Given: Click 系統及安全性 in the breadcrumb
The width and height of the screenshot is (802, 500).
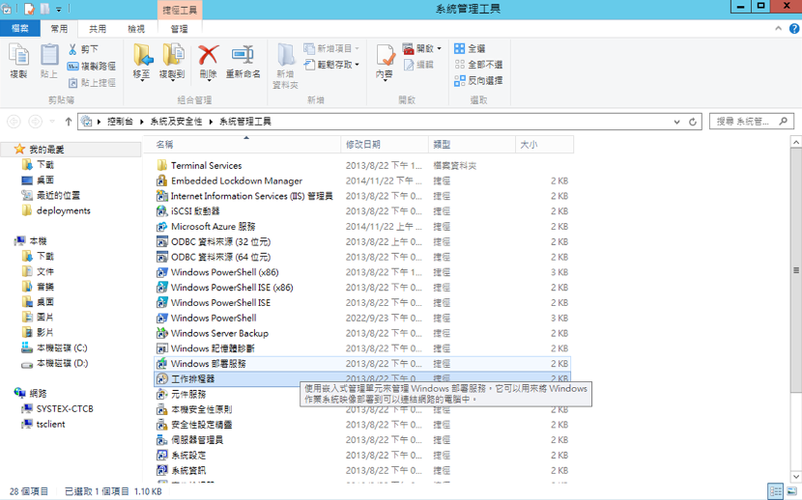Looking at the screenshot, I should (176, 122).
